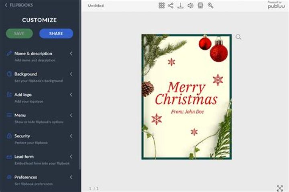Click the Security lock icon
The width and height of the screenshot is (289, 192).
point(9,136)
